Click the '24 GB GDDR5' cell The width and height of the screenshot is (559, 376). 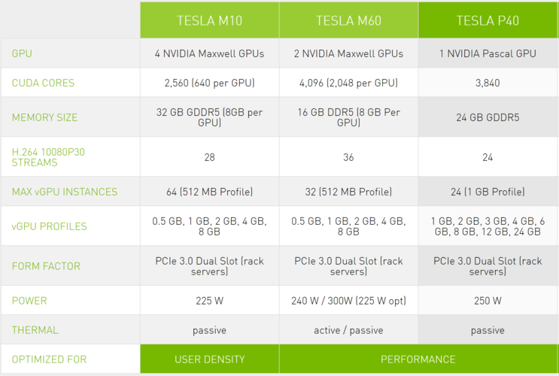[488, 117]
